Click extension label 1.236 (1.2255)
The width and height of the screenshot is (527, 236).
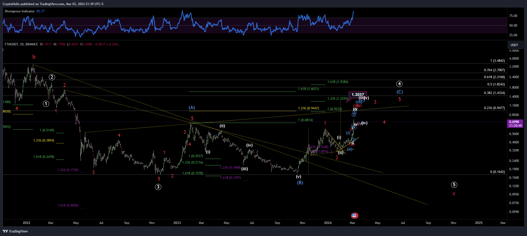pyautogui.click(x=338, y=99)
